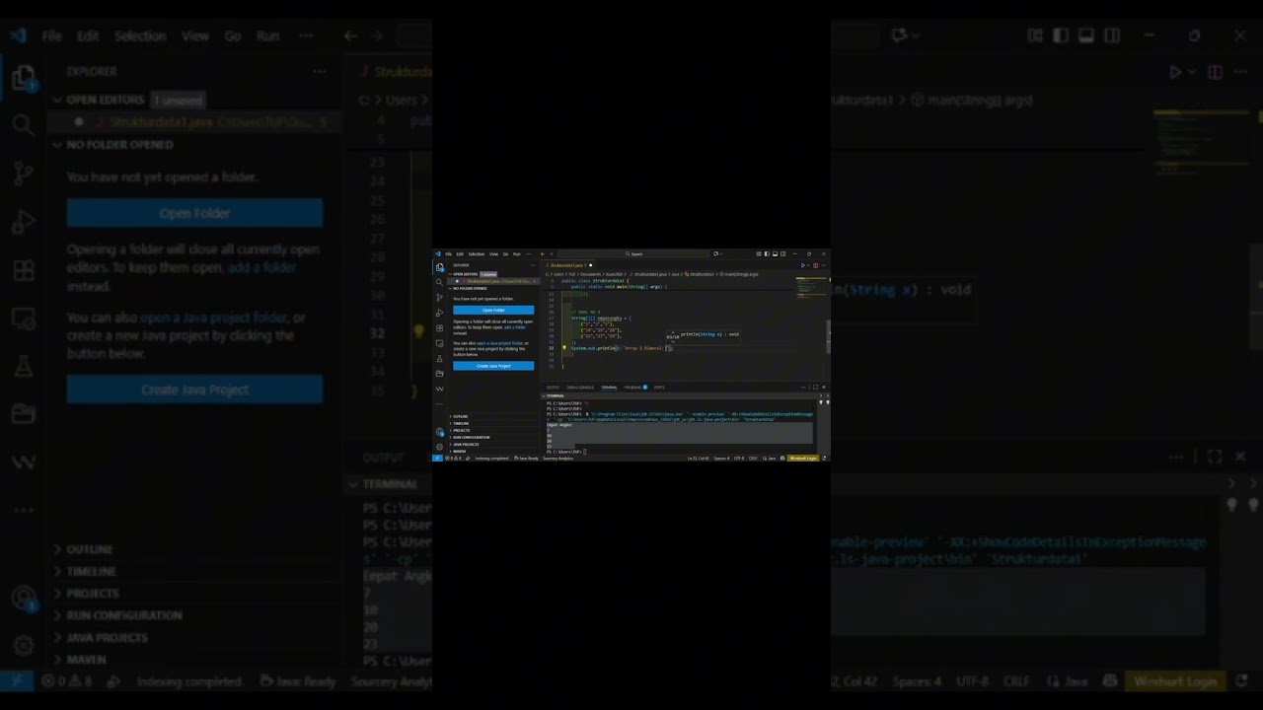Open the Run and Debug view
This screenshot has width=1263, height=710.
click(439, 313)
